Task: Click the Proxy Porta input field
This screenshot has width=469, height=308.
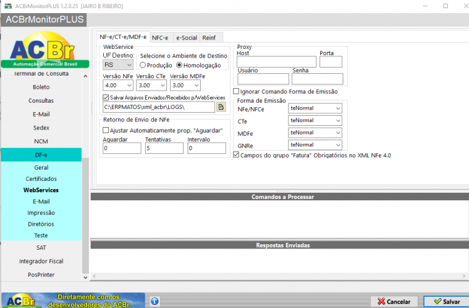Action: [x=331, y=61]
